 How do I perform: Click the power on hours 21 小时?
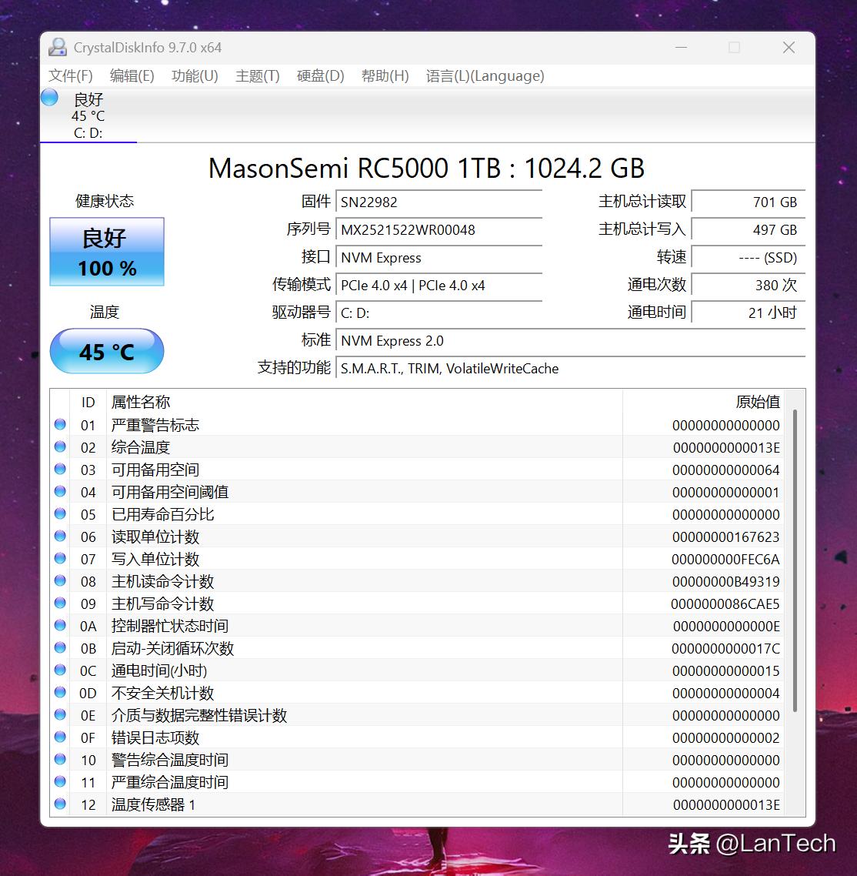point(748,313)
